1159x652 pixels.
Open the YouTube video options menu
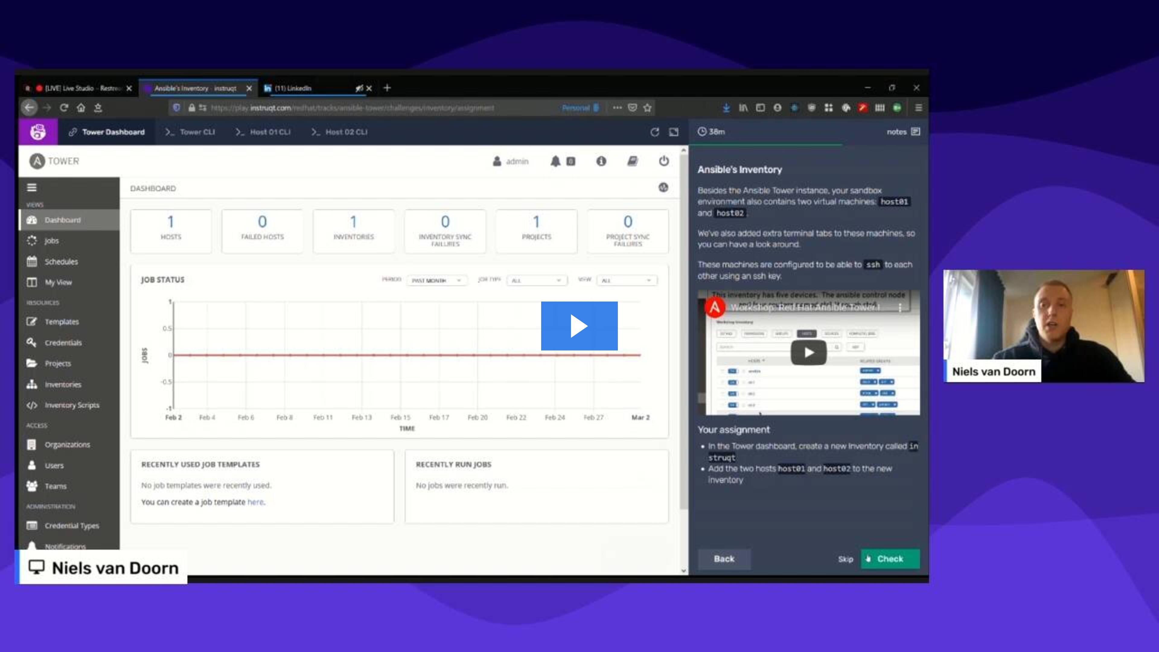click(x=900, y=307)
